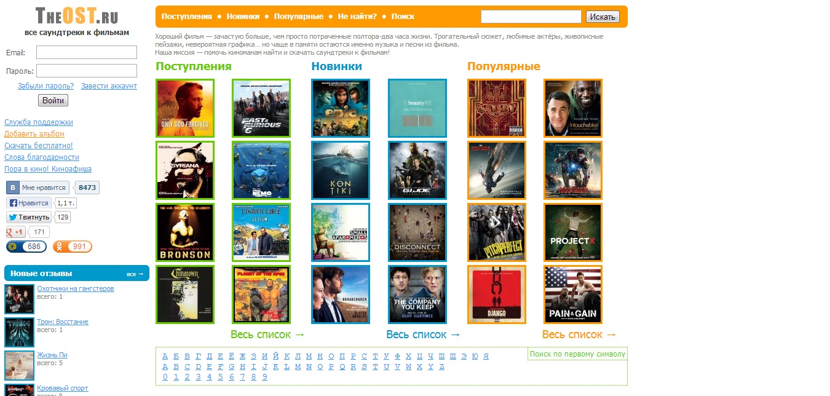Click the Mail.ru @ share button

coord(26,247)
